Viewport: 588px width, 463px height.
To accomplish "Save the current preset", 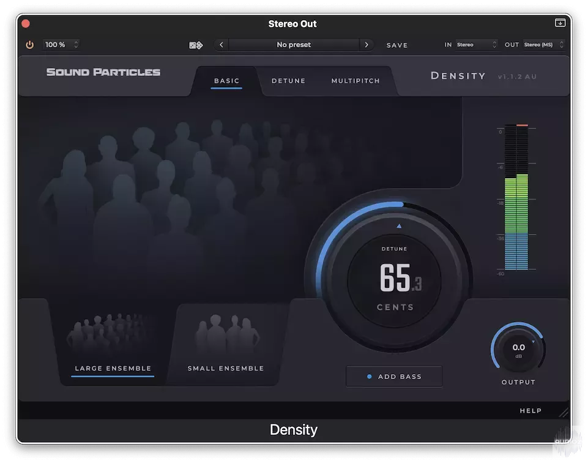I will coord(396,45).
